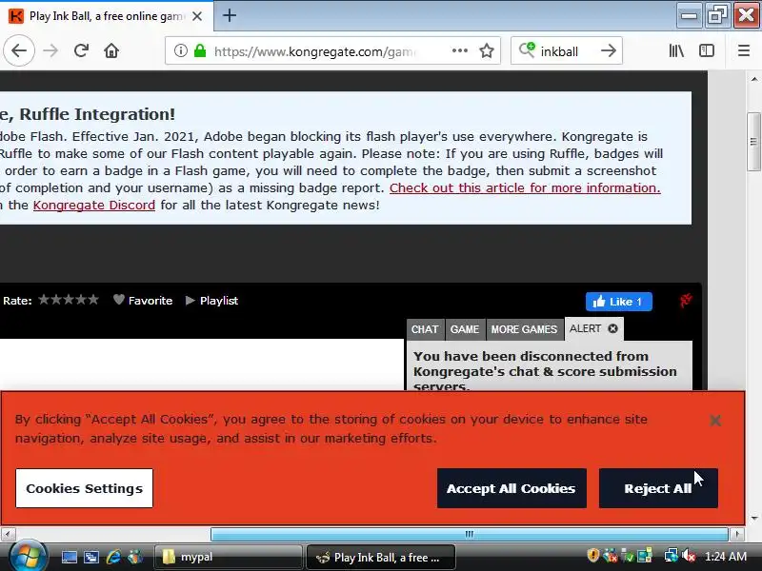Image resolution: width=762 pixels, height=571 pixels.
Task: Click the network connection tray icon
Action: pyautogui.click(x=672, y=556)
